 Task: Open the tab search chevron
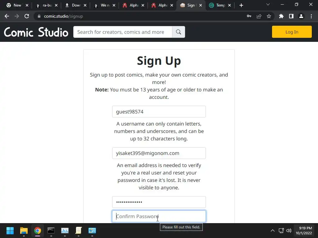point(268,4)
